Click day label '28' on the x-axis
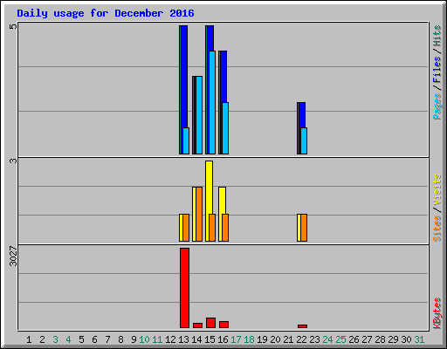Viewport: 447px width, 349px height. (x=380, y=339)
